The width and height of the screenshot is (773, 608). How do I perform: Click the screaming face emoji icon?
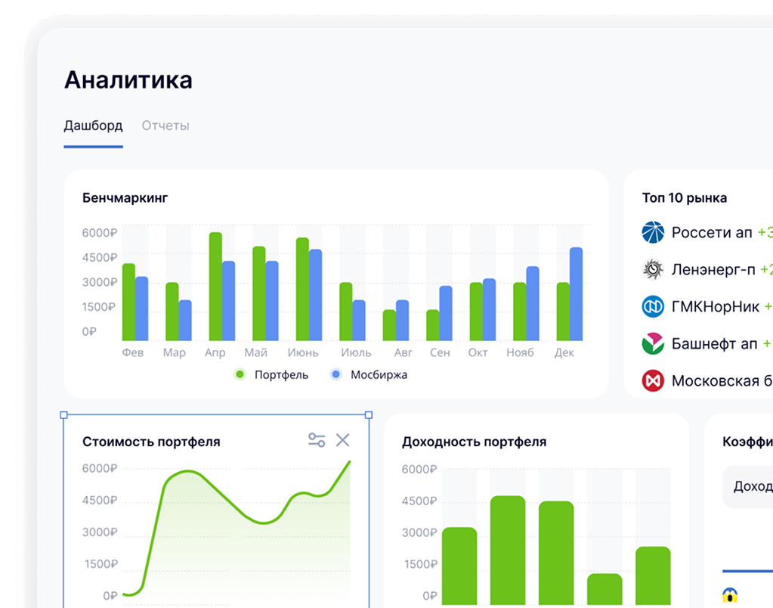[x=729, y=596]
